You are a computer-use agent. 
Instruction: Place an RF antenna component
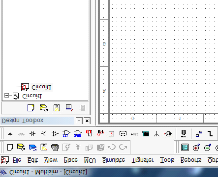157,134
